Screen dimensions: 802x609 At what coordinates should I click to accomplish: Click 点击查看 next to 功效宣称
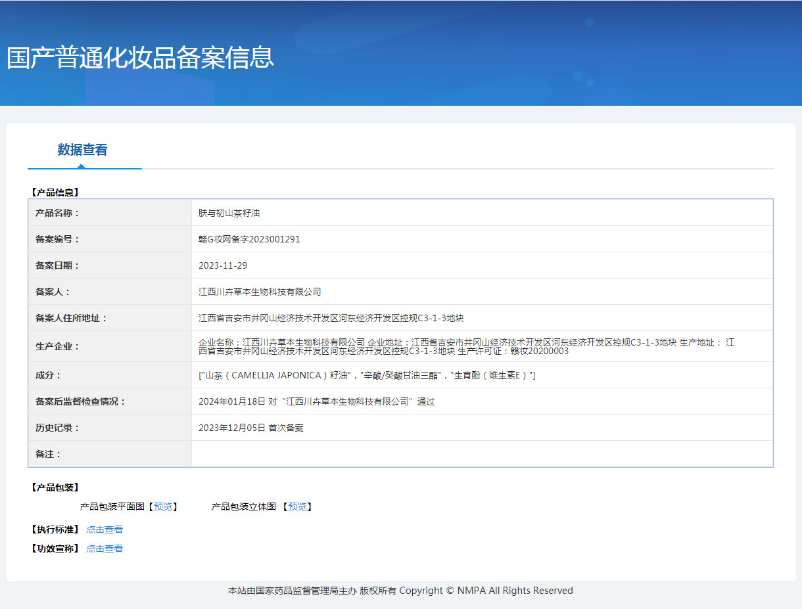(x=105, y=549)
